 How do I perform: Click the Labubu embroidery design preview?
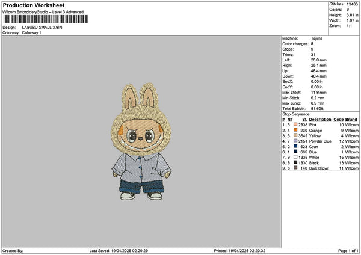(141, 141)
